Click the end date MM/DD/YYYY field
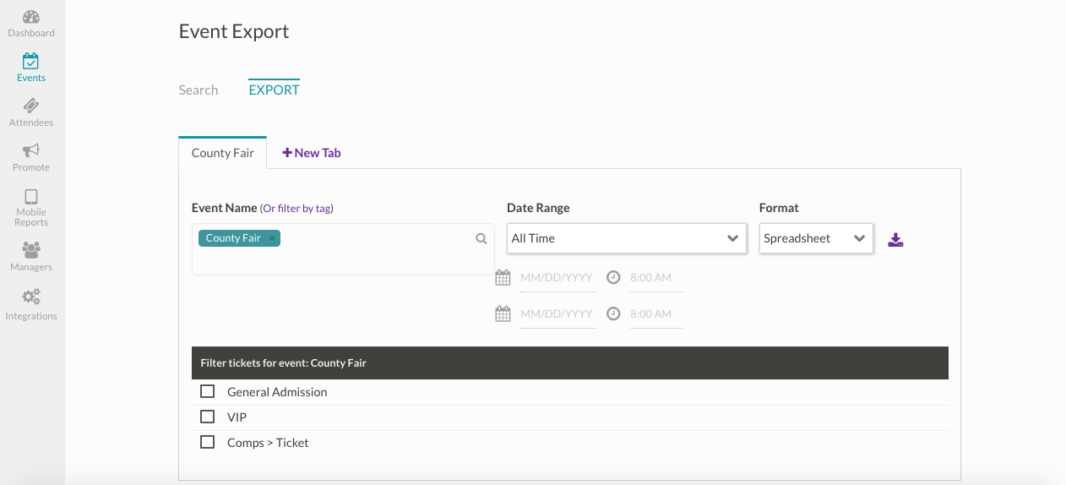This screenshot has height=485, width=1066. (x=557, y=313)
